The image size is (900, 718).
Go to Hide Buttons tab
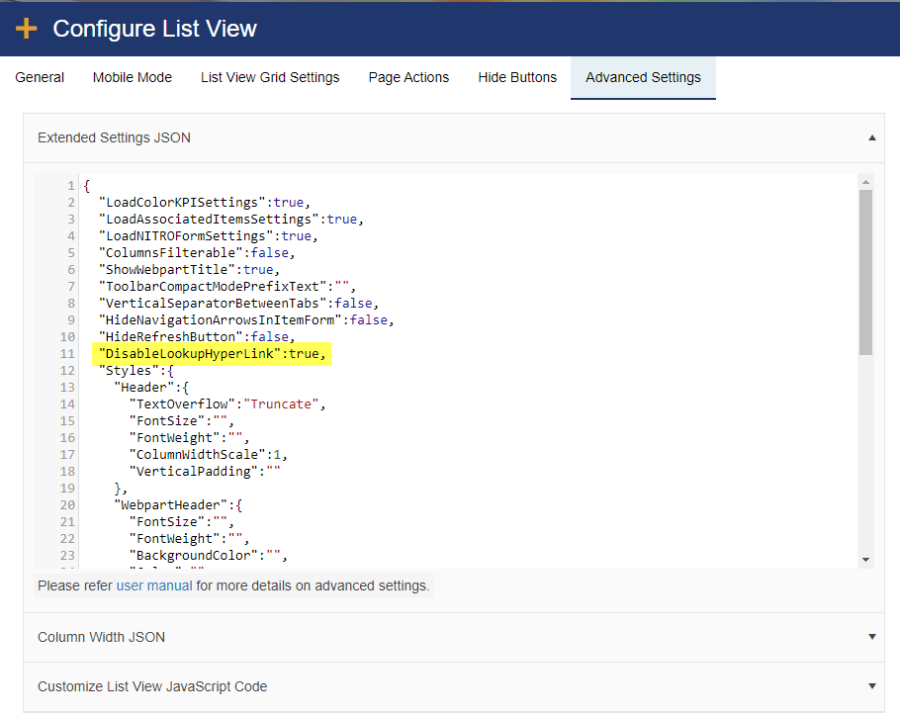coord(517,77)
